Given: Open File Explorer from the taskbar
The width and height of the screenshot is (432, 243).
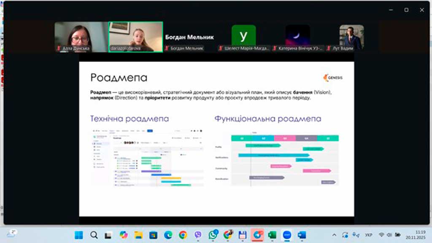Looking at the screenshot, I should 138,235.
